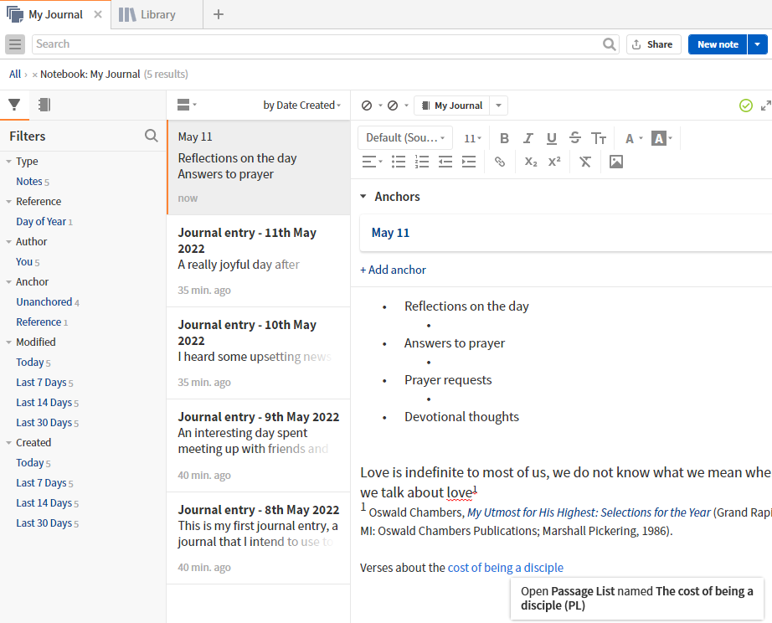This screenshot has height=623, width=772.
Task: Change sort order by Date Created
Action: coord(301,106)
